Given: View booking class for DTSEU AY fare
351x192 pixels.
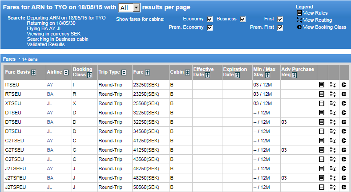Looking at the screenshot, I should click(343, 113).
